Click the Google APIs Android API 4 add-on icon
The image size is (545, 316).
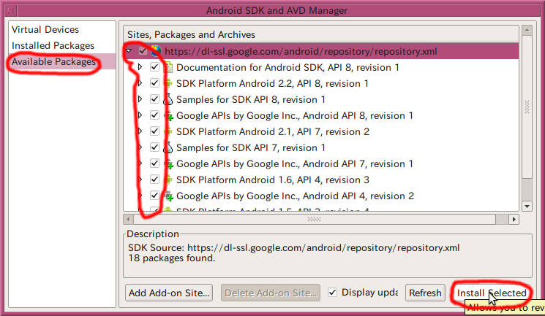pyautogui.click(x=168, y=196)
